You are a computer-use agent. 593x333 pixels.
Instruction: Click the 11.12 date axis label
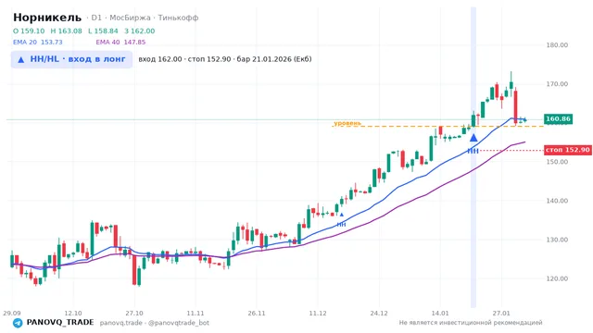pyautogui.click(x=318, y=313)
